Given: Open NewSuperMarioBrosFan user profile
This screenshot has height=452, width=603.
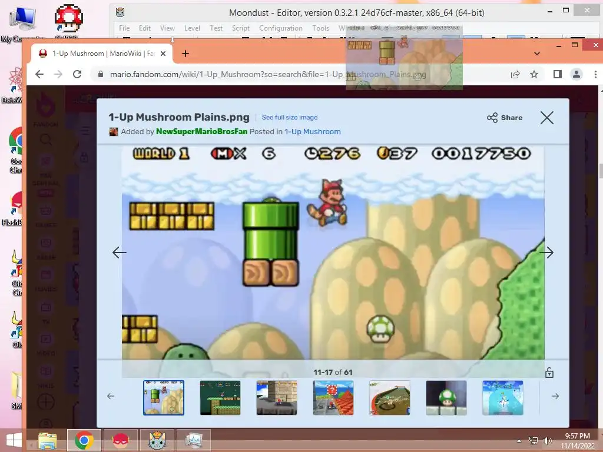Looking at the screenshot, I should [201, 131].
